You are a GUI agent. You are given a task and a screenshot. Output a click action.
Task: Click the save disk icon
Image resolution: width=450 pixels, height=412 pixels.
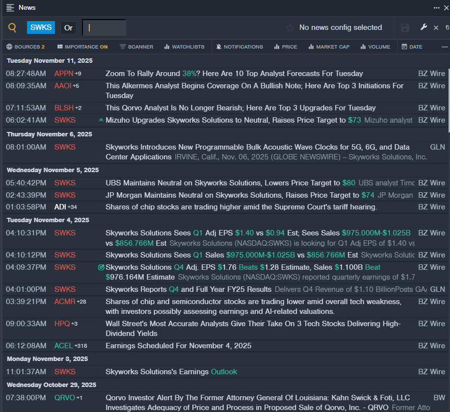pos(405,28)
